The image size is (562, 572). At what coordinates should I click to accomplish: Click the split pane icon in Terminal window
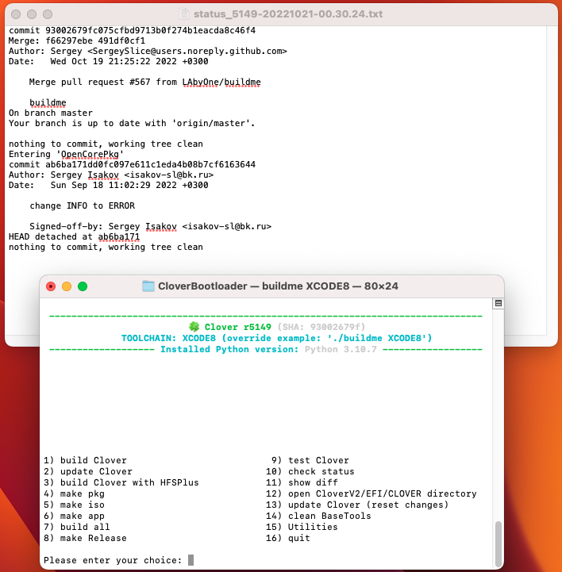pos(498,303)
